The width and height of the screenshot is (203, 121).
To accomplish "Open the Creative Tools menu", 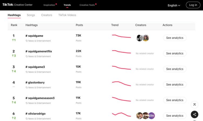I will (87, 5).
